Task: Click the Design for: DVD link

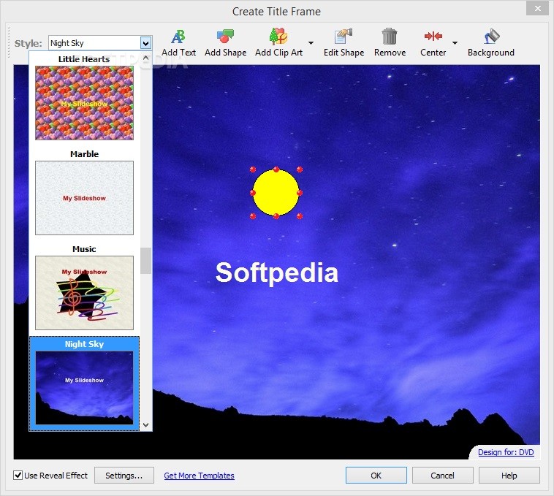Action: [506, 452]
